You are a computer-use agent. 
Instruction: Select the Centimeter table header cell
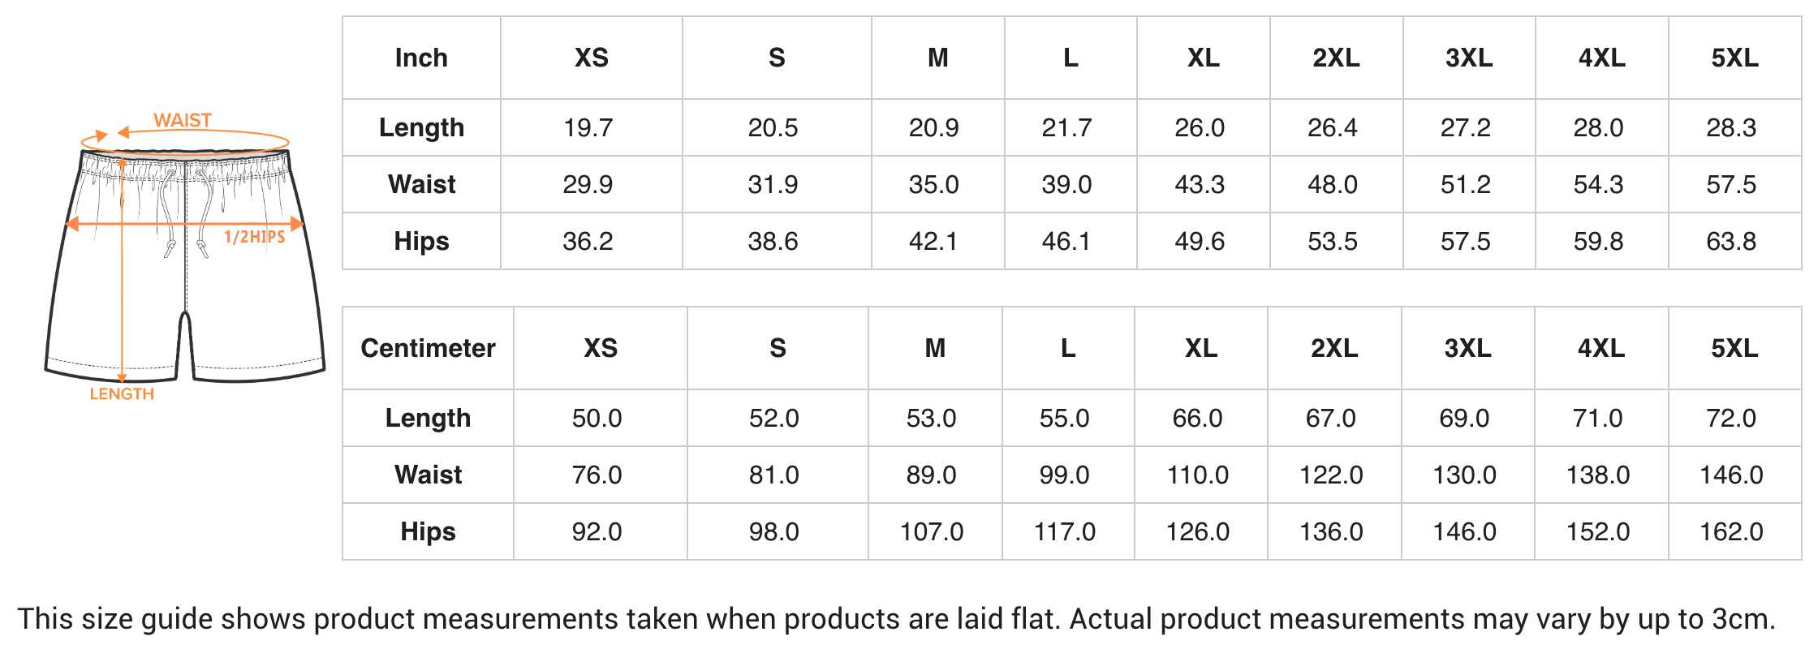[x=428, y=348]
